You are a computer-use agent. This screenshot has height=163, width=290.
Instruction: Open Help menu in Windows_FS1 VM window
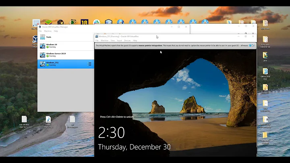135,41
